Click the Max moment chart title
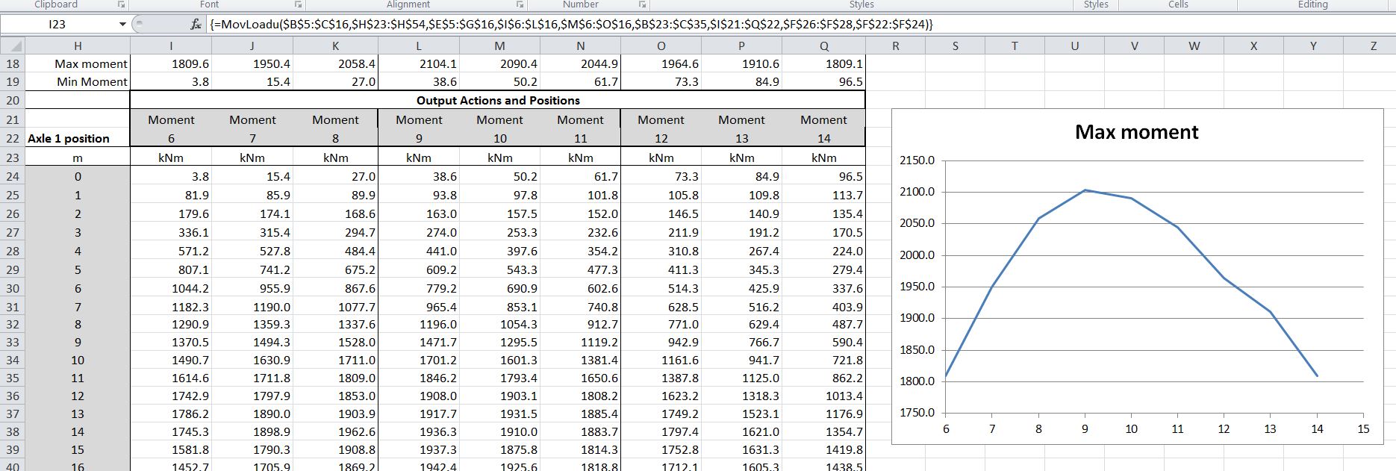Viewport: 1396px width, 471px height. coord(1136,132)
